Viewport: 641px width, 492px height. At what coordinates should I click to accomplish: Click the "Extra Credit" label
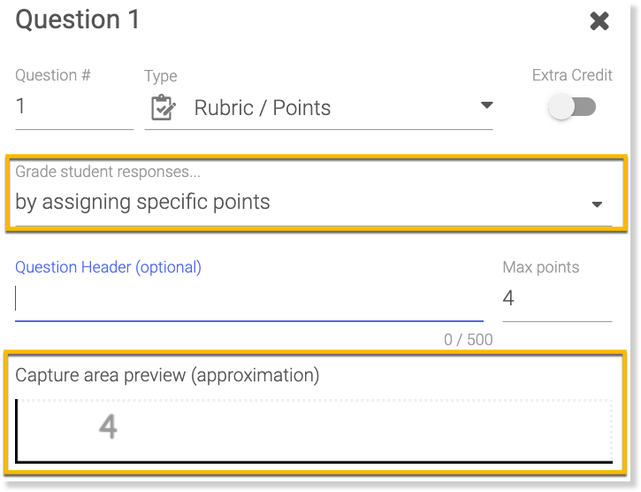(x=572, y=75)
